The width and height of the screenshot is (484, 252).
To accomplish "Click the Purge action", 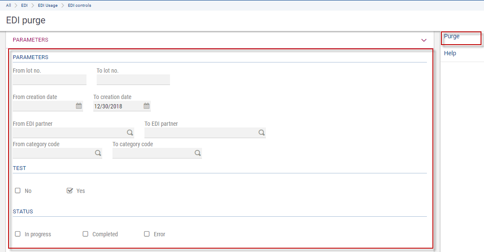I will point(452,37).
